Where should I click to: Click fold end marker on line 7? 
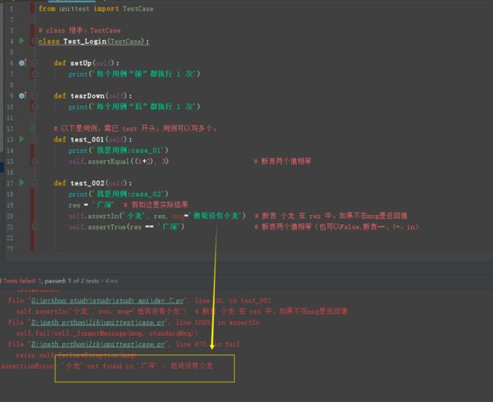pos(35,74)
